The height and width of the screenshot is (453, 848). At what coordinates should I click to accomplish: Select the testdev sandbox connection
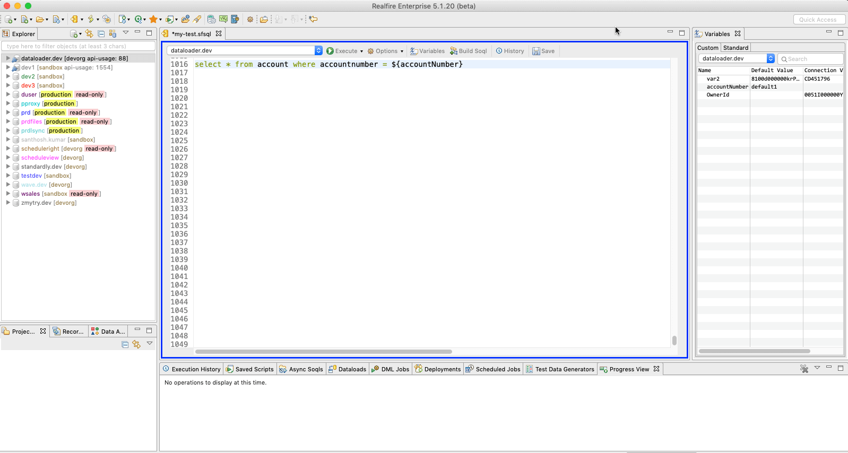(x=46, y=176)
